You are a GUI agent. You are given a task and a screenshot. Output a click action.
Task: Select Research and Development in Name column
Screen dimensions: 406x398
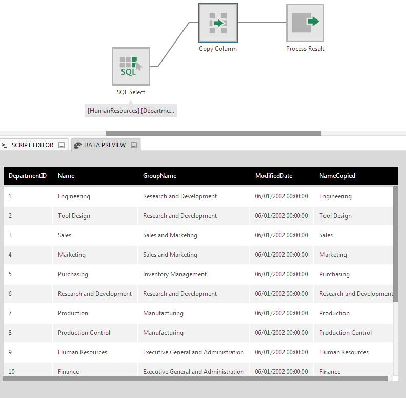[x=95, y=294]
